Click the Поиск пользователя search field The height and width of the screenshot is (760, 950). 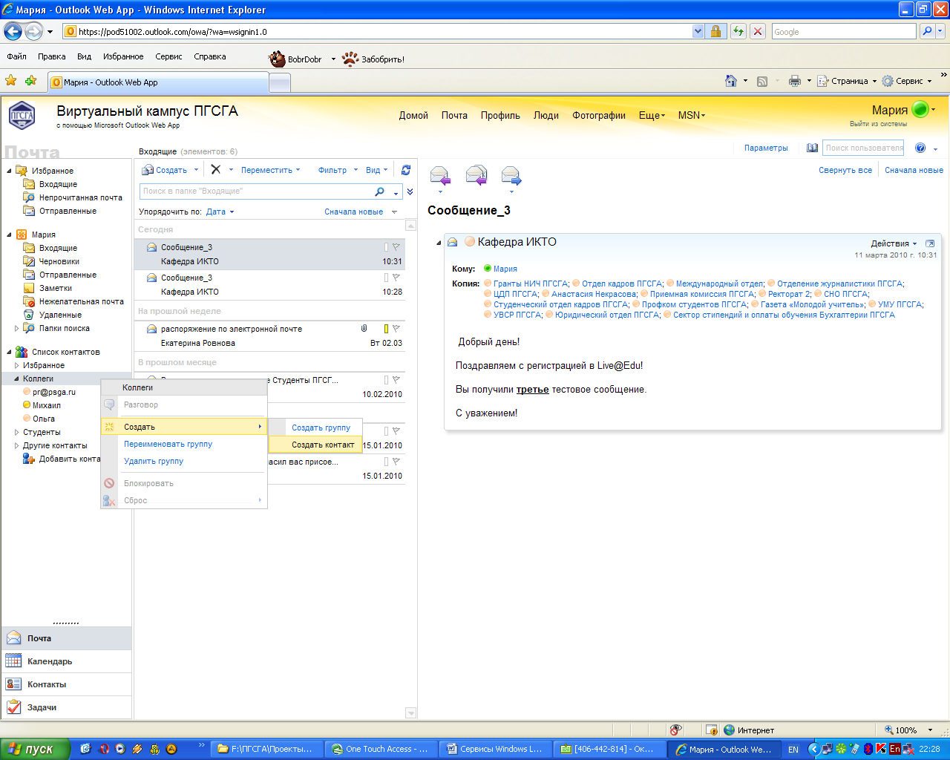[x=863, y=148]
